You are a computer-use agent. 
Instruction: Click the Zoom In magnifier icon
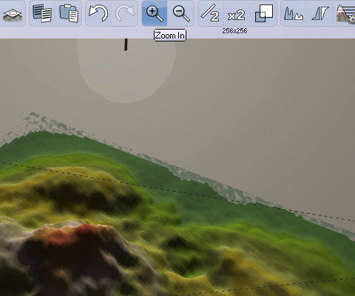pyautogui.click(x=155, y=13)
